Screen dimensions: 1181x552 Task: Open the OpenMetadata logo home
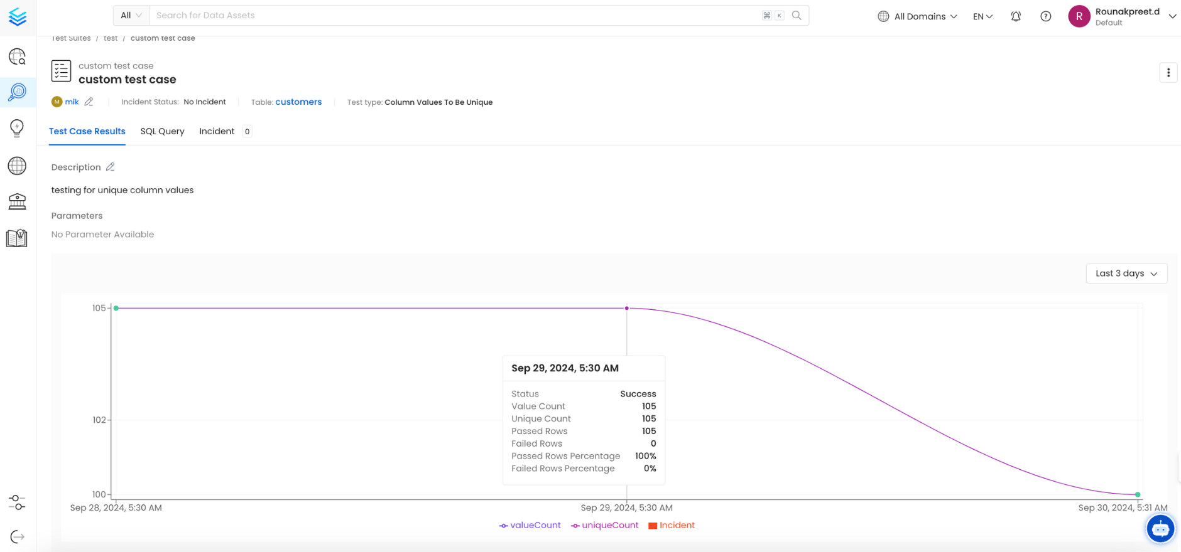pyautogui.click(x=18, y=17)
